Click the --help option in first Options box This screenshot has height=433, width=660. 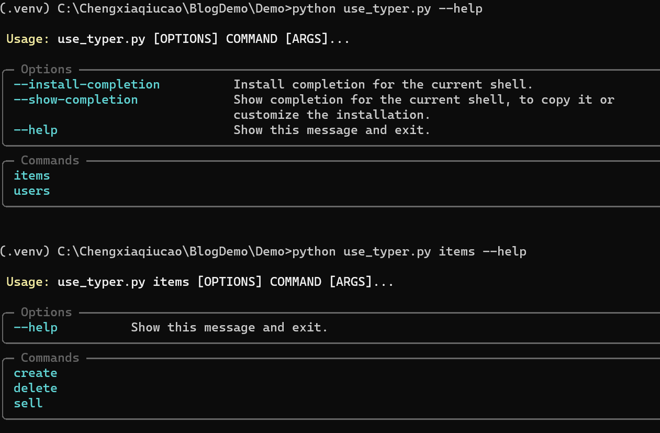(36, 130)
